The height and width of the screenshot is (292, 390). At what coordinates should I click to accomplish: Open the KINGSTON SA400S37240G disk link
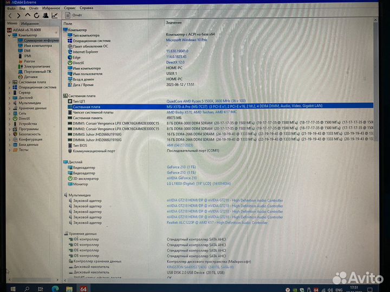(200, 267)
